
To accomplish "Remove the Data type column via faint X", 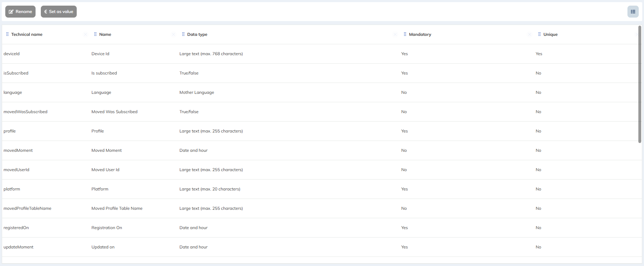I will coord(395,34).
